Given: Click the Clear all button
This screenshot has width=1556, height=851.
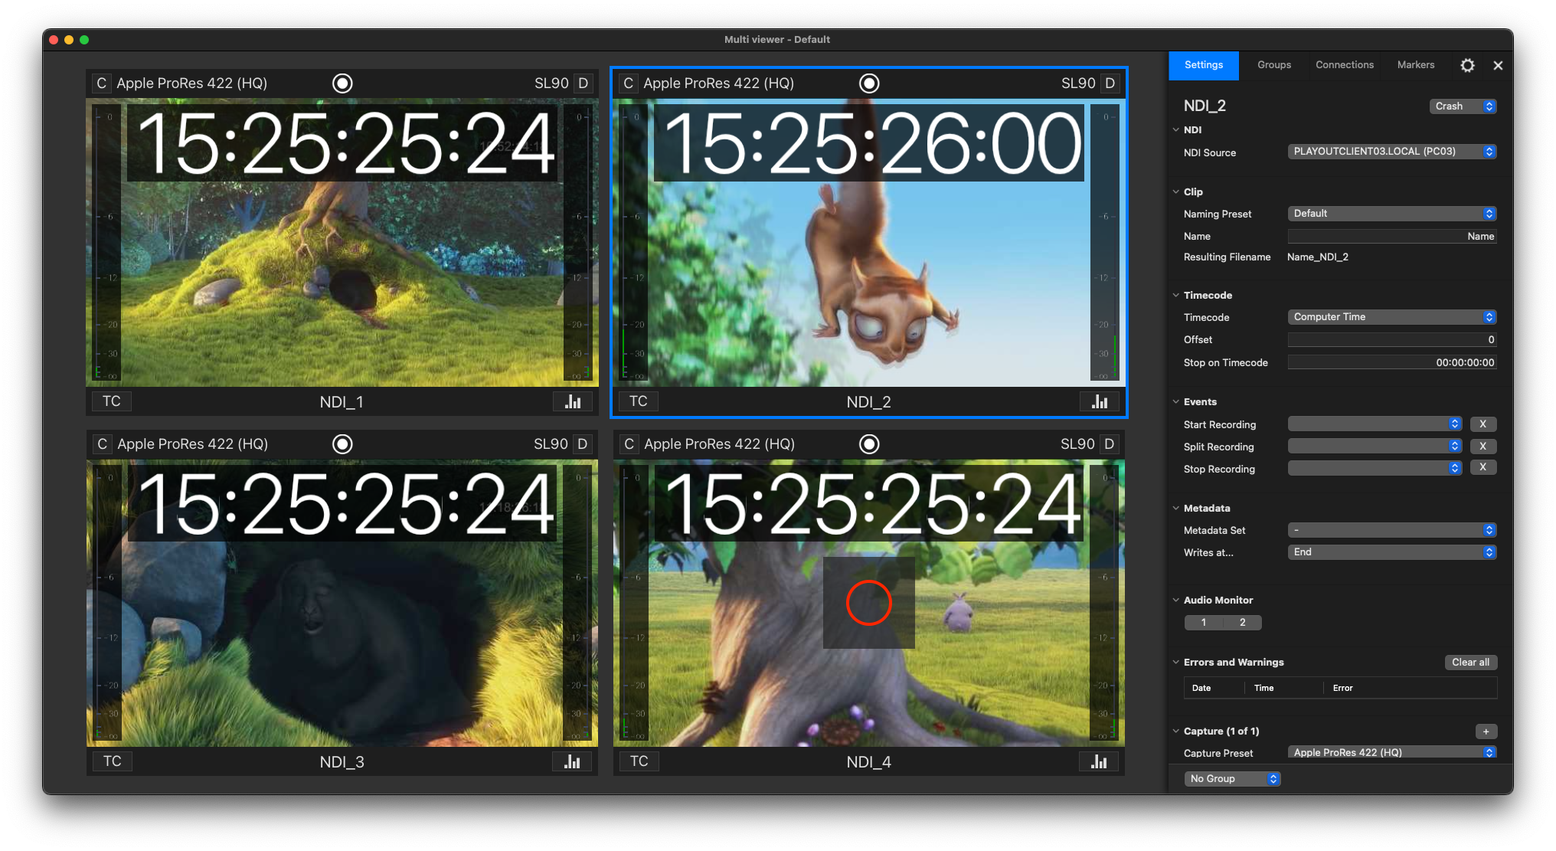Looking at the screenshot, I should click(1470, 663).
